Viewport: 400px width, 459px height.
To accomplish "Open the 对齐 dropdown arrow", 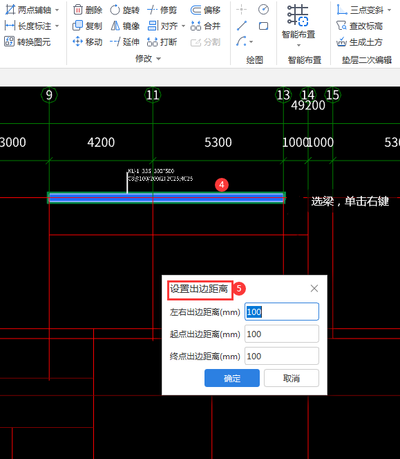I will coord(183,26).
